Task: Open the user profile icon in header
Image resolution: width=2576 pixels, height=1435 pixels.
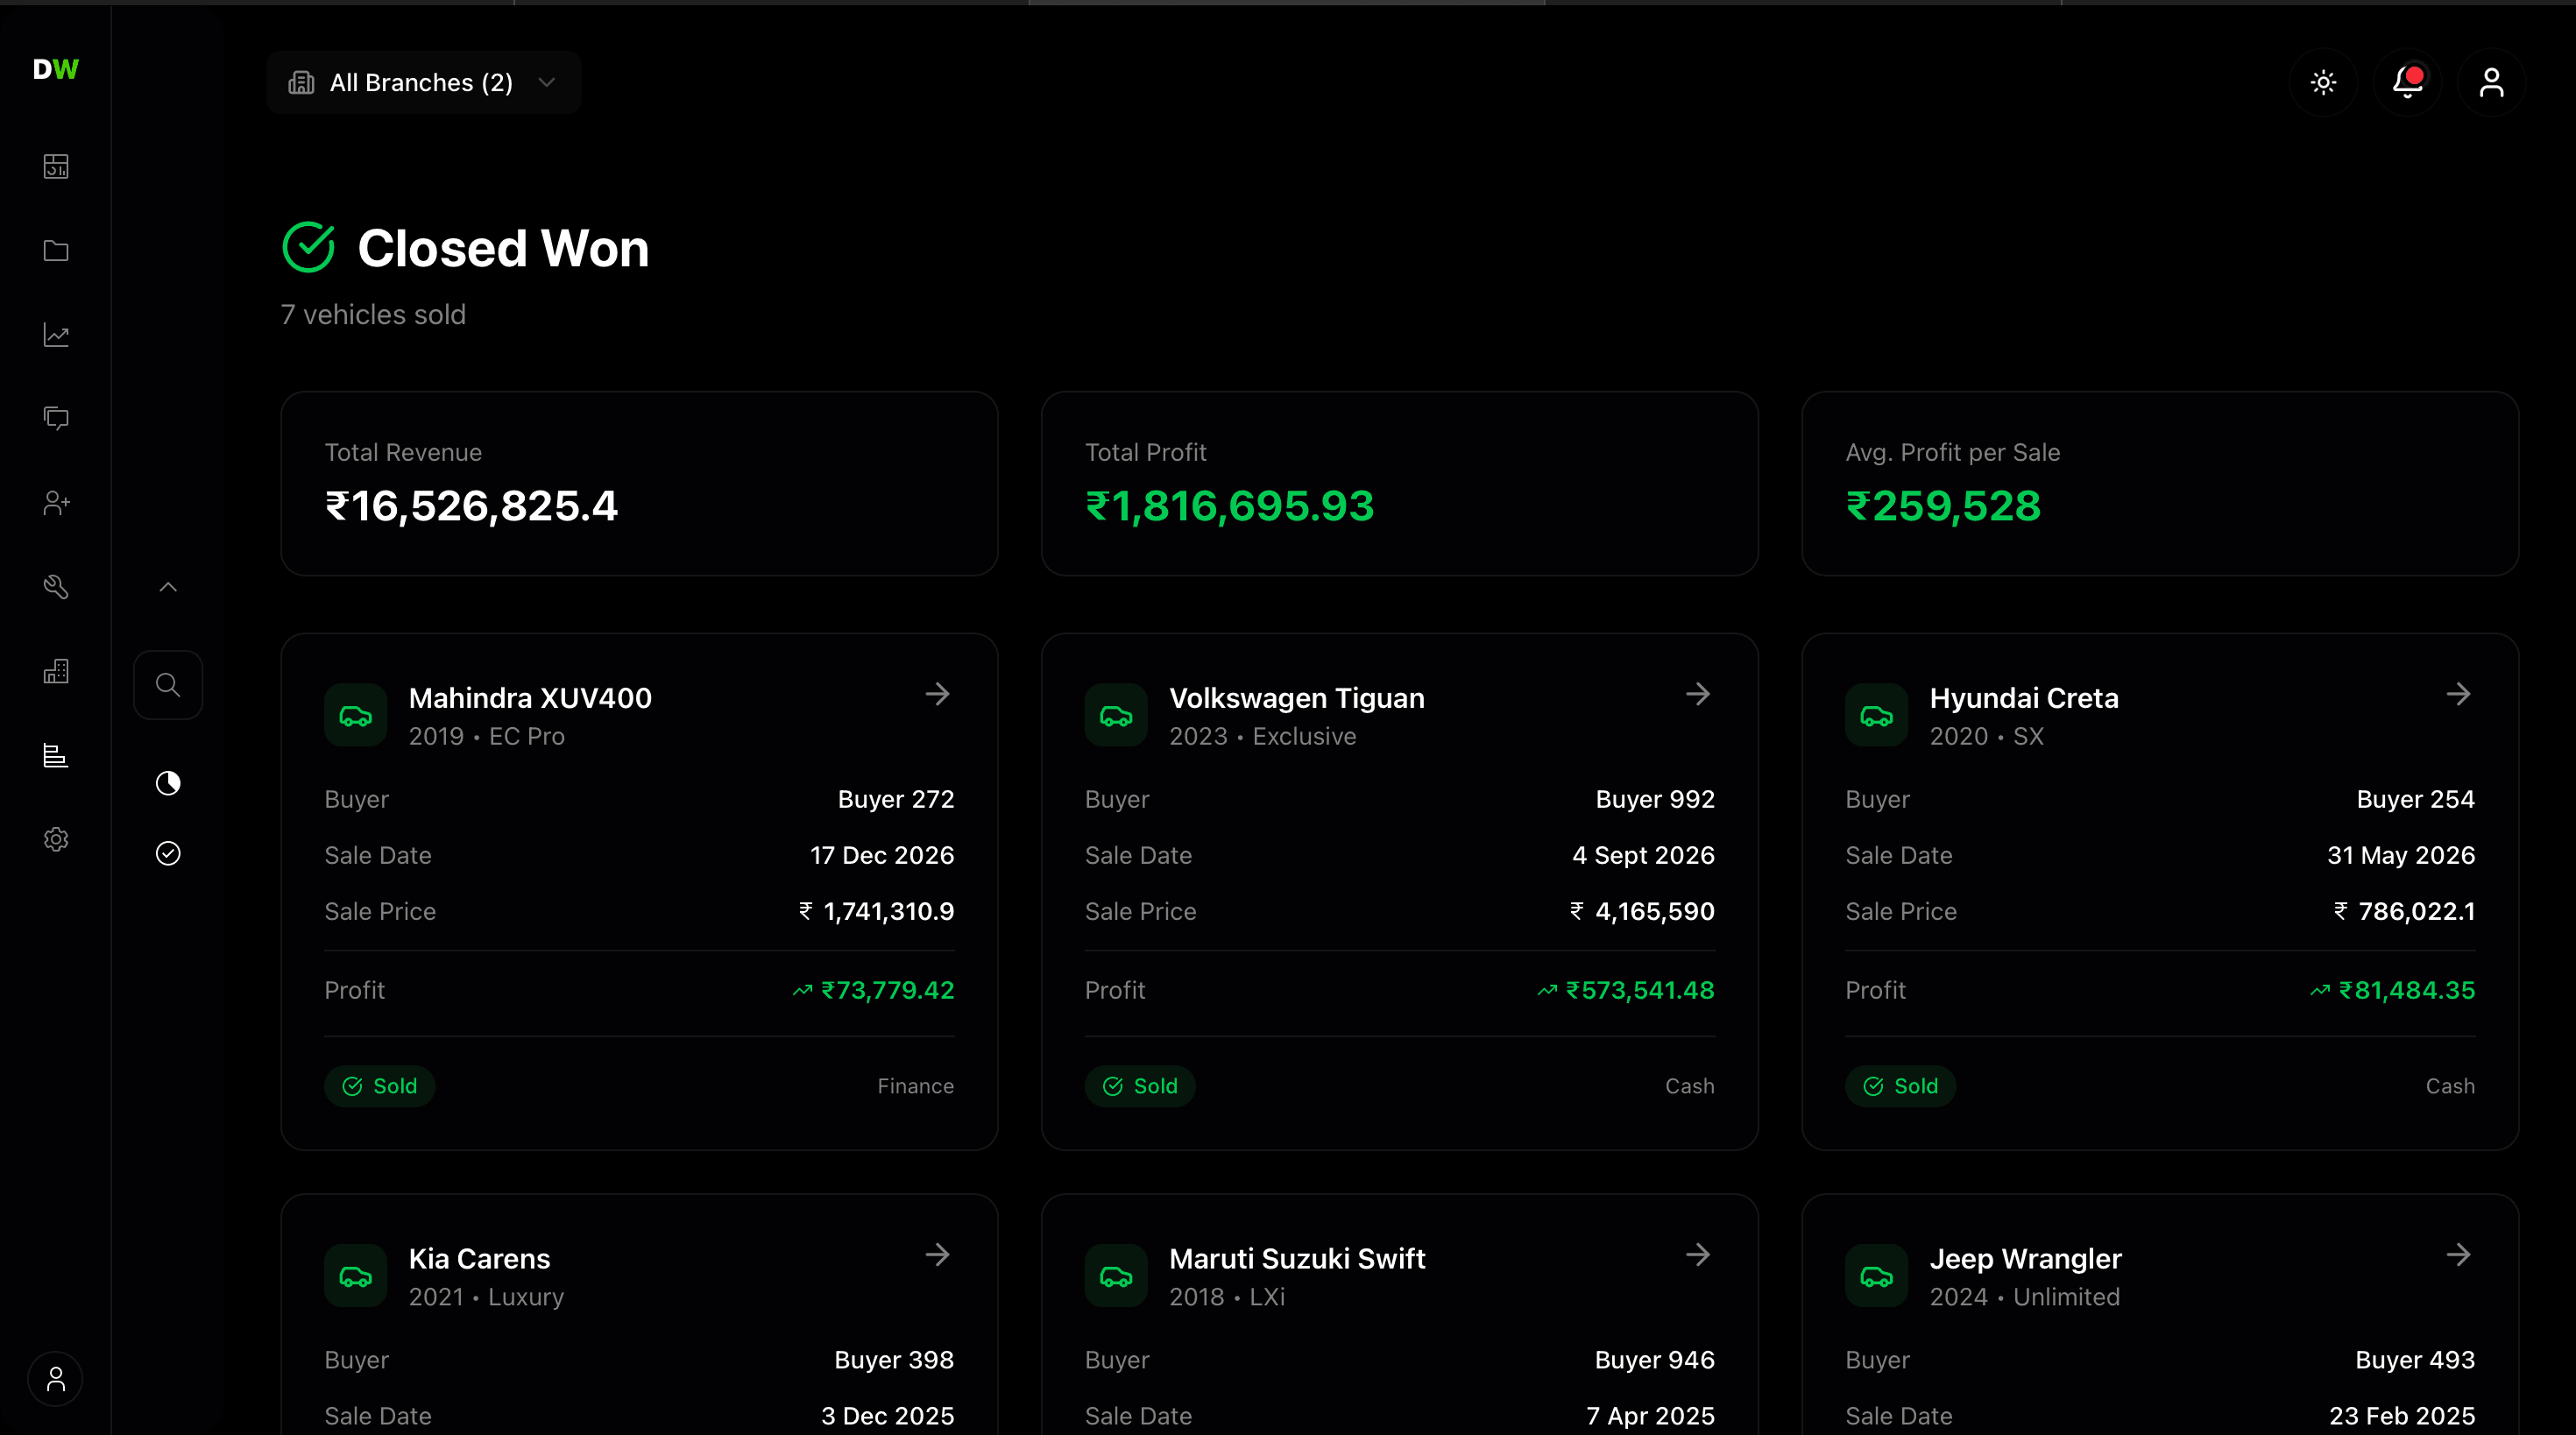Action: point(2491,82)
